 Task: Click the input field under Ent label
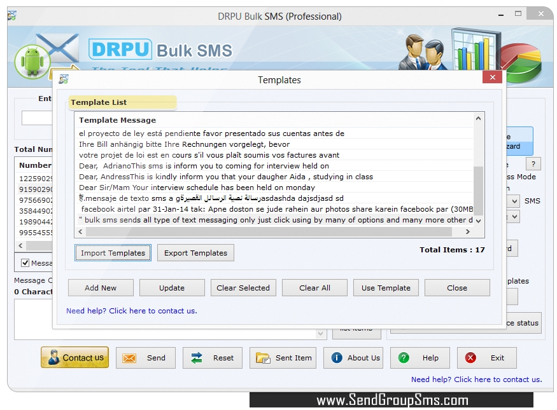37,118
